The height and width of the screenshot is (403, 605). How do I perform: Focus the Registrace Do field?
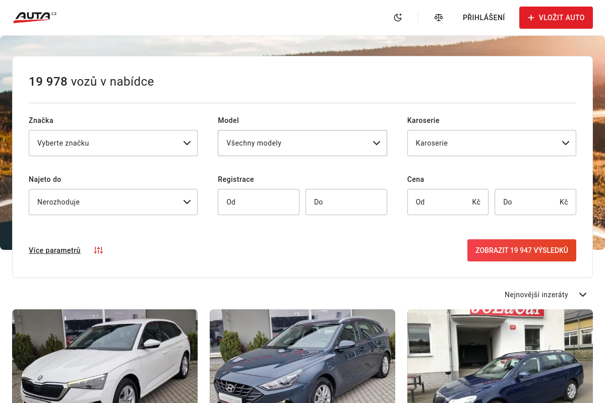346,202
